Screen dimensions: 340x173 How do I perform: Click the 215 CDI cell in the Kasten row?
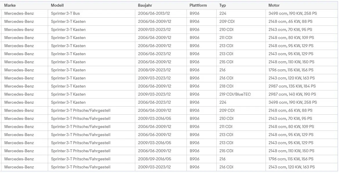click(226, 62)
